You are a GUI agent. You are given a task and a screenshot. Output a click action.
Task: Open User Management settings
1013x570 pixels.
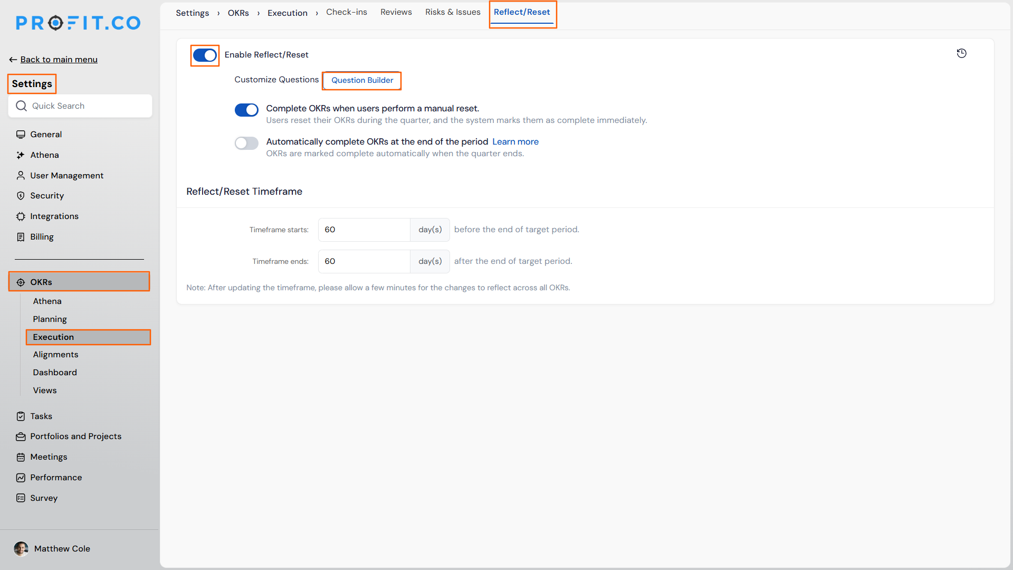click(x=66, y=176)
